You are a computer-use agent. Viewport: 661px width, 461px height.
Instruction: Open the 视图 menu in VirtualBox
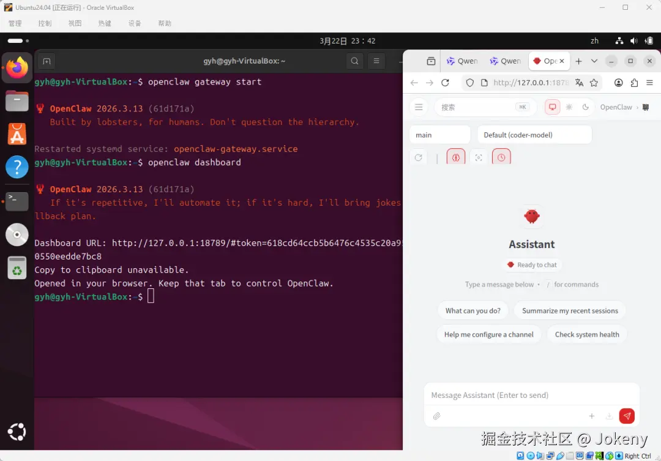point(75,23)
